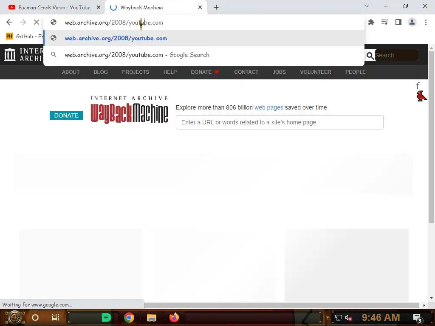
Task: Click the 9:46 AM clock
Action: (x=381, y=318)
